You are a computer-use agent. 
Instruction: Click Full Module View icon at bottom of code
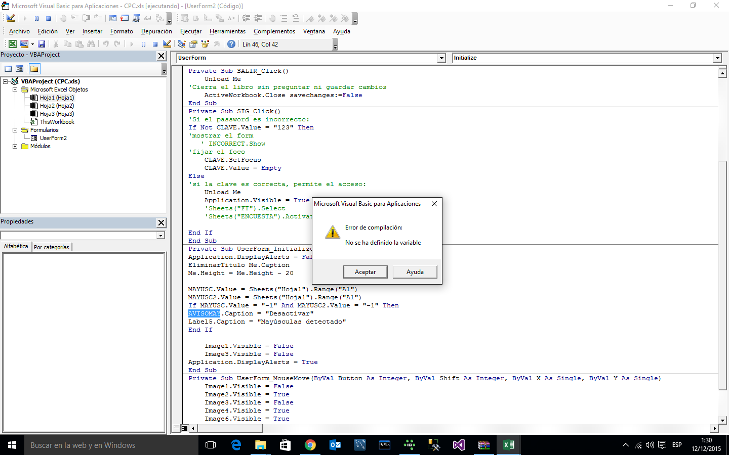coord(185,428)
